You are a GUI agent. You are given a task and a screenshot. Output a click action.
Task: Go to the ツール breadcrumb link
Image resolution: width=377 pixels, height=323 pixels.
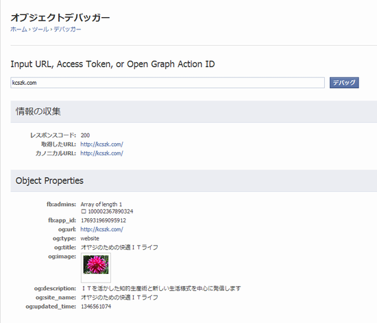[40, 29]
